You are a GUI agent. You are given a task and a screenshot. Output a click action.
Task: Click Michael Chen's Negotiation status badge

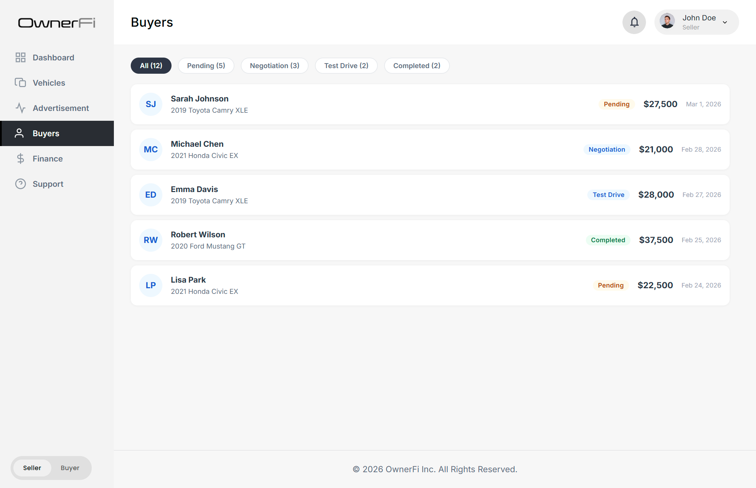pyautogui.click(x=607, y=150)
